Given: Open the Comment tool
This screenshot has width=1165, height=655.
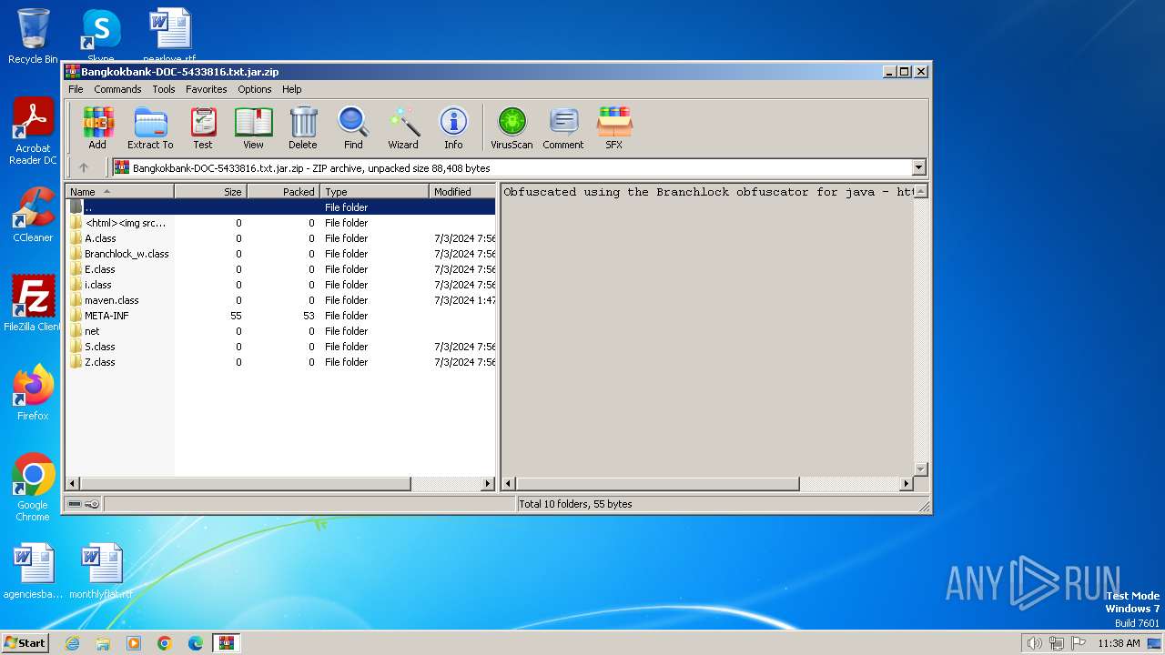Looking at the screenshot, I should tap(563, 128).
